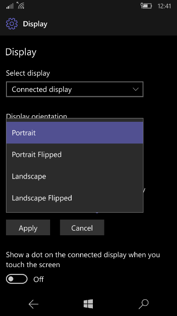177x316 pixels.
Task: Tap the Wi-Fi status icon
Action: click(21, 6)
